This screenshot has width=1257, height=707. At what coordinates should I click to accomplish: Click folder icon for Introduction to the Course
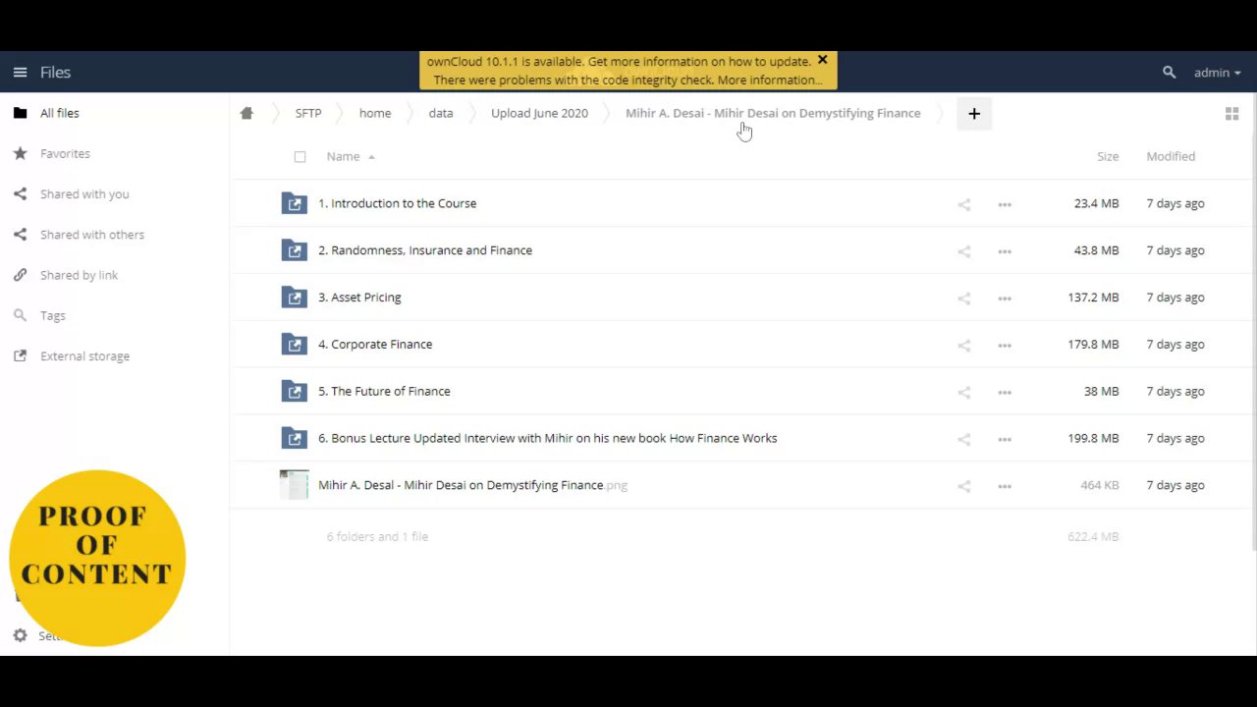[294, 203]
